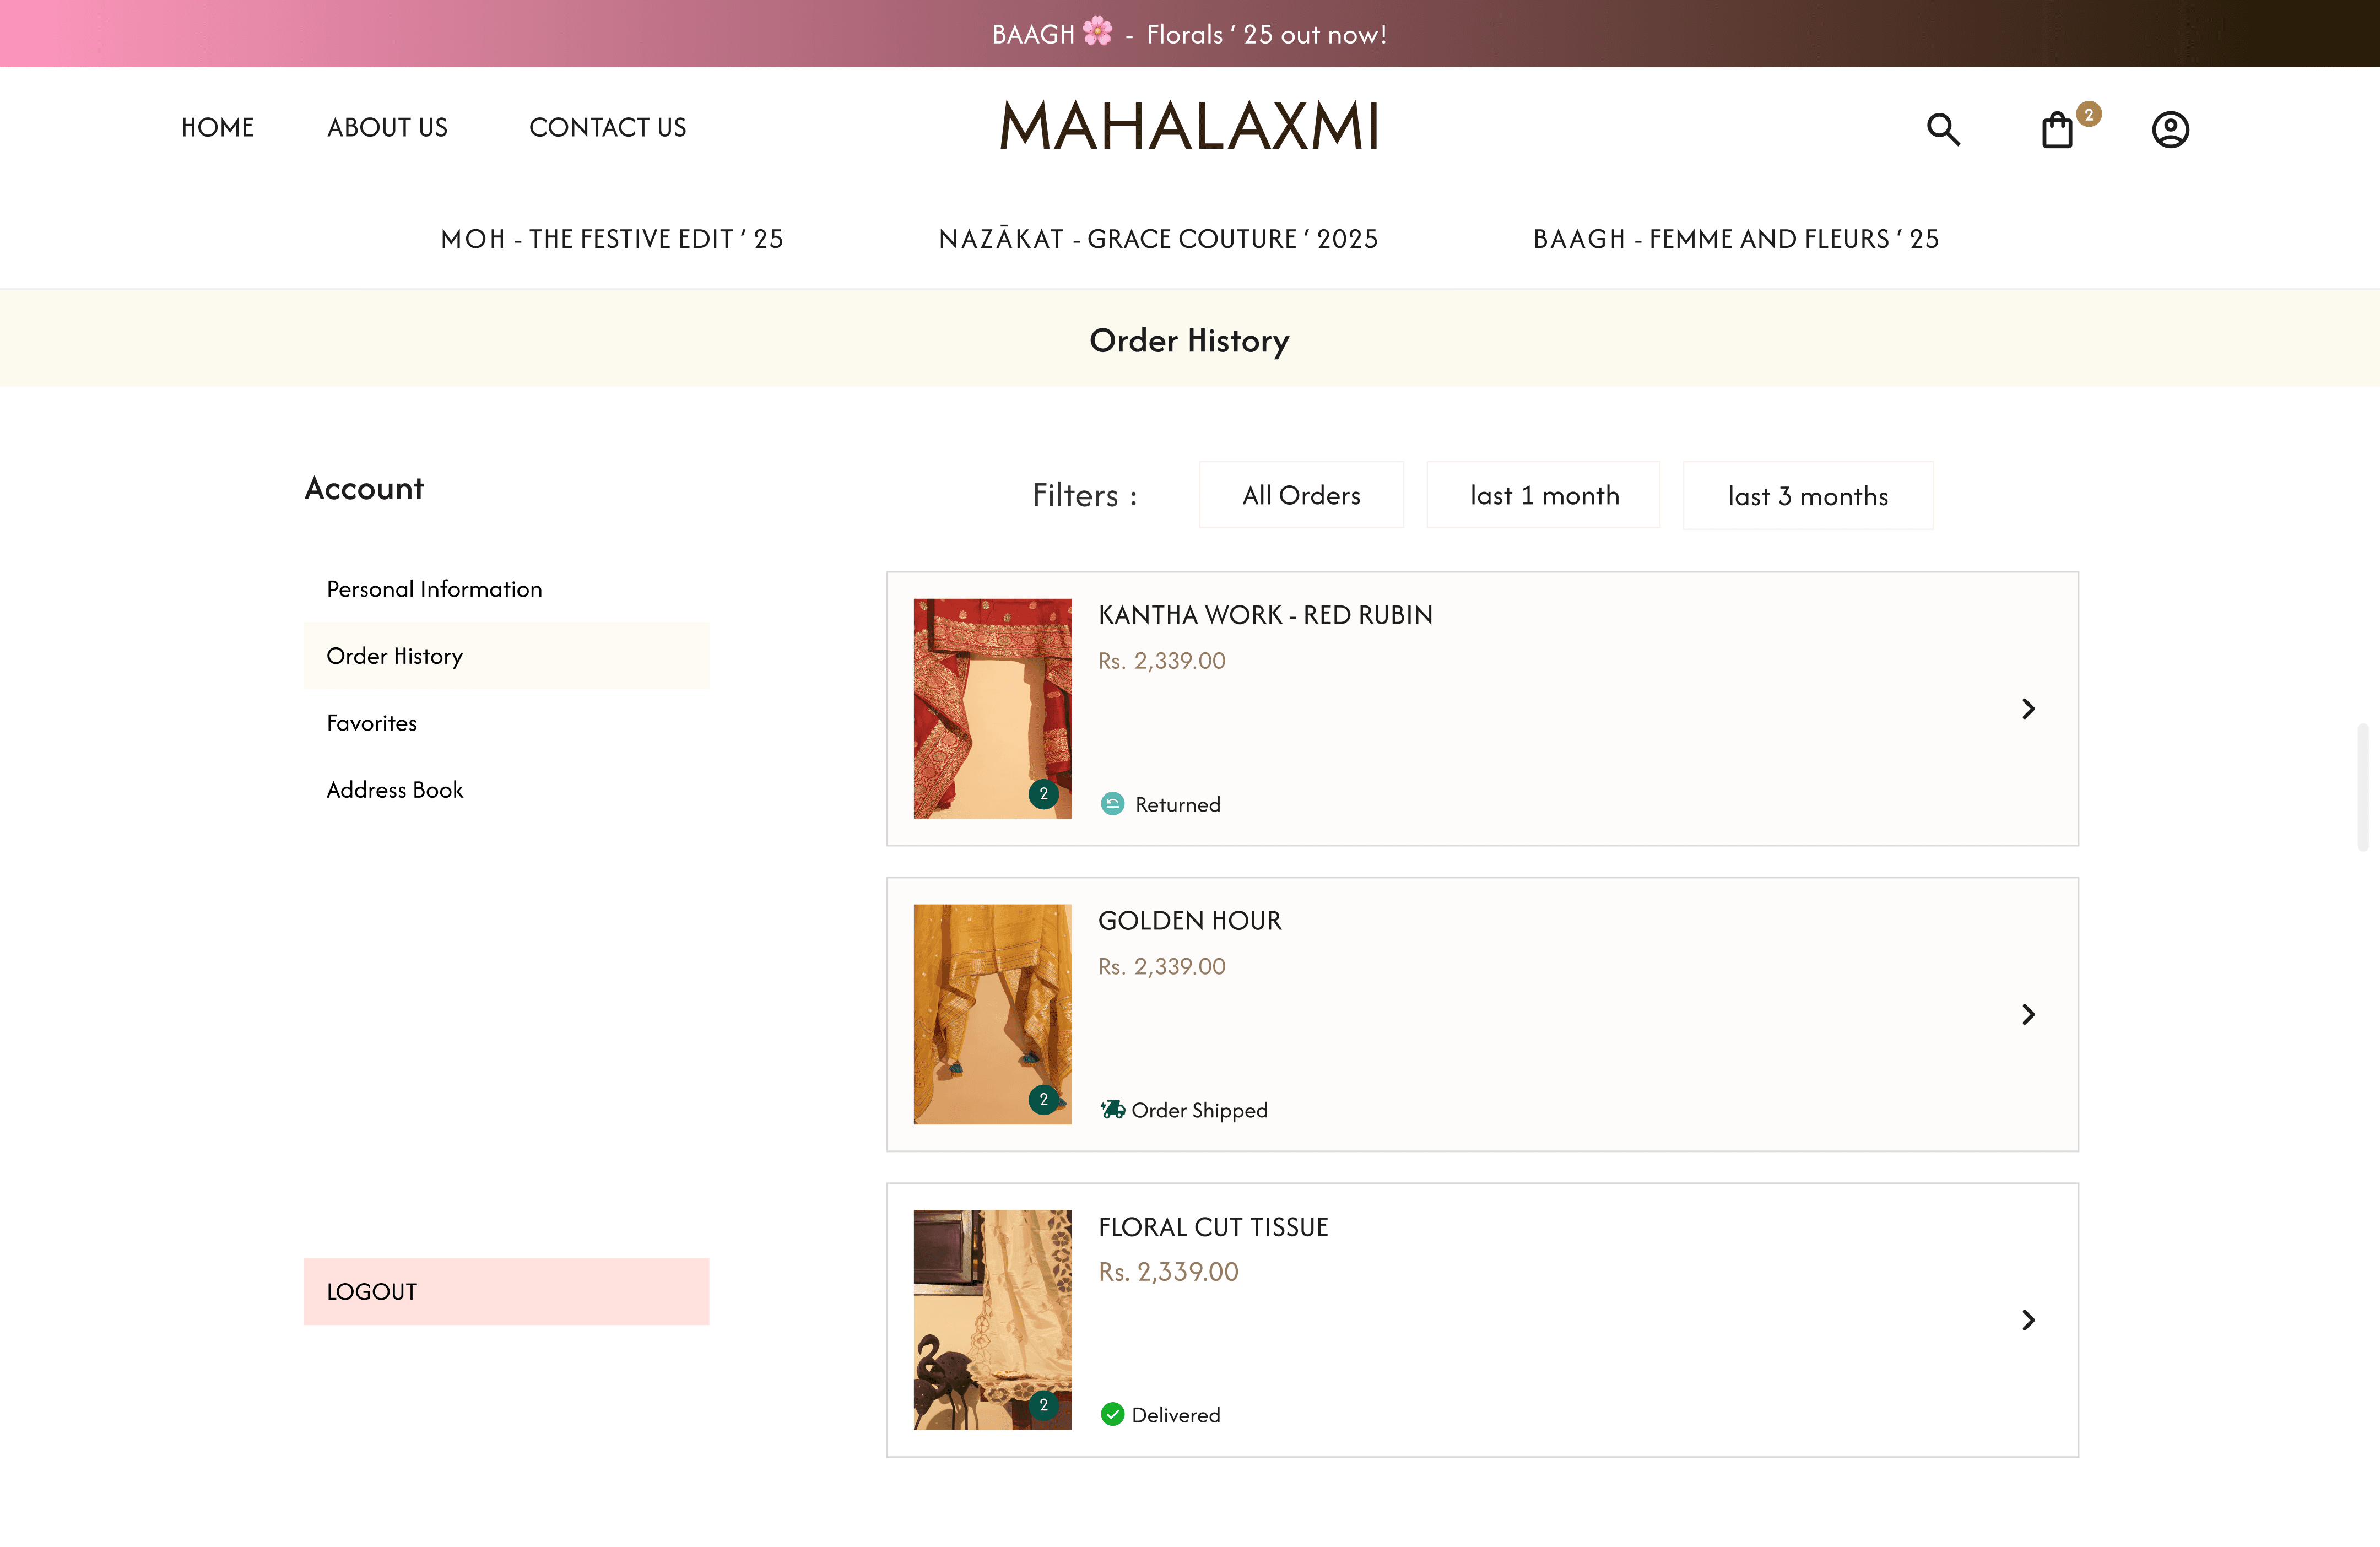
Task: Filter orders by last 1 month
Action: coord(1543,495)
